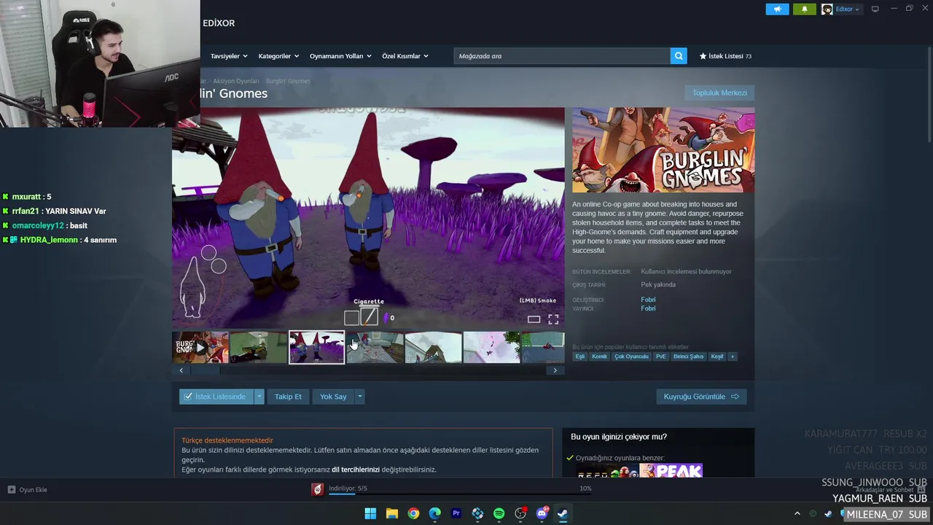Select the Birinci Şahıs tag
The image size is (933, 525).
[688, 357]
